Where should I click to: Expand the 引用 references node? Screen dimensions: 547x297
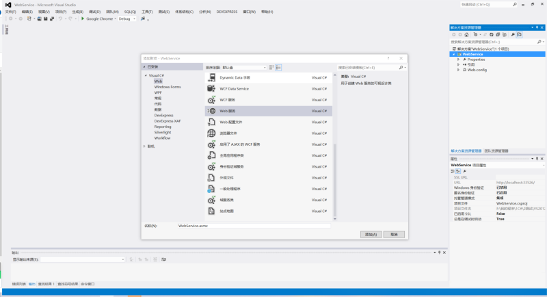tap(458, 64)
